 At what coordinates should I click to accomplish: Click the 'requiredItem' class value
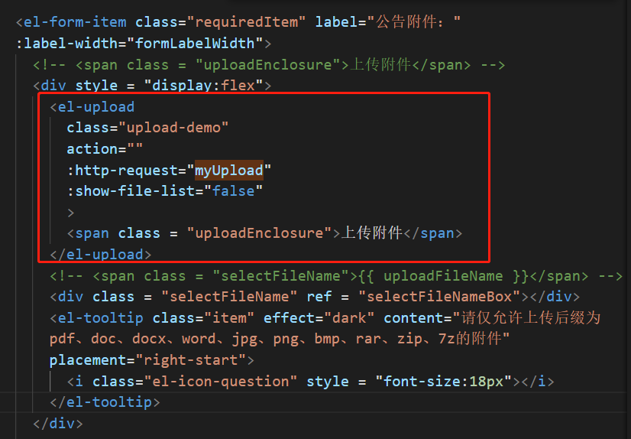pos(247,21)
